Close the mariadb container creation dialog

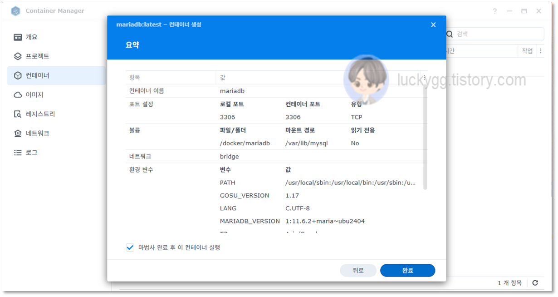[433, 25]
